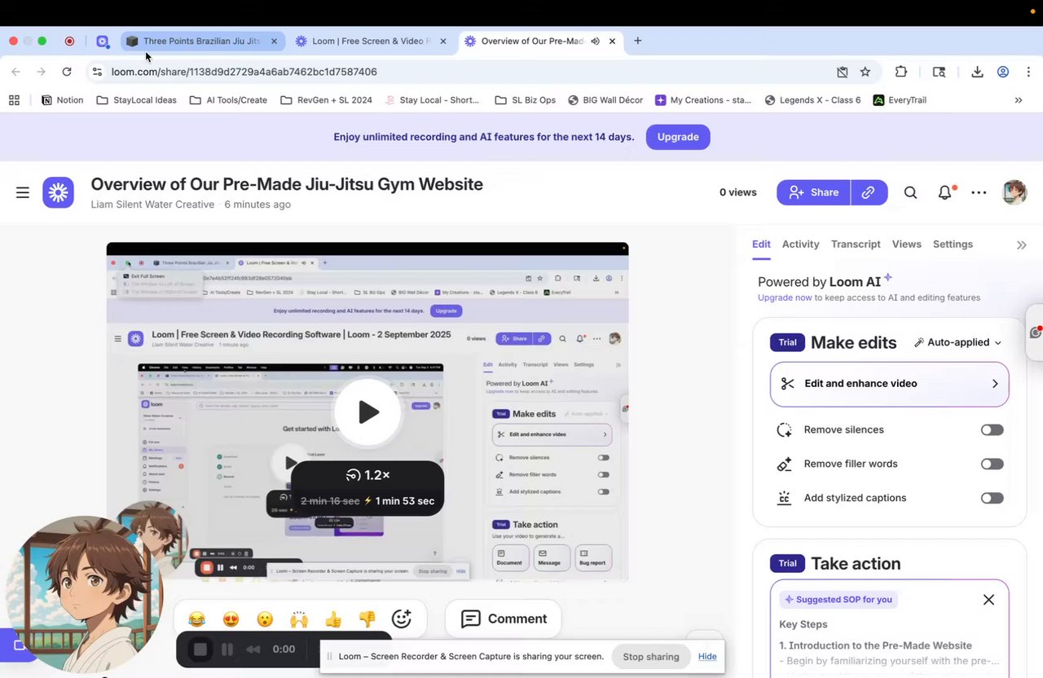The height and width of the screenshot is (678, 1043).
Task: Dismiss the Suggested SOP card
Action: click(x=988, y=600)
